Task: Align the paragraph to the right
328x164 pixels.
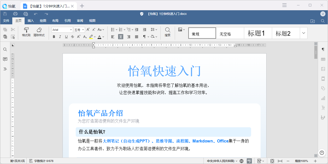Action: pos(129,37)
